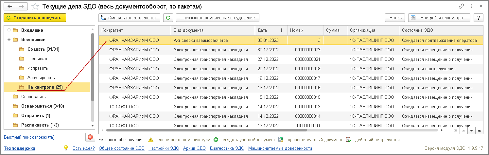Viewport: 489px width, 155px height.
Task: Select document number 00000000017
Action: coord(307,78)
